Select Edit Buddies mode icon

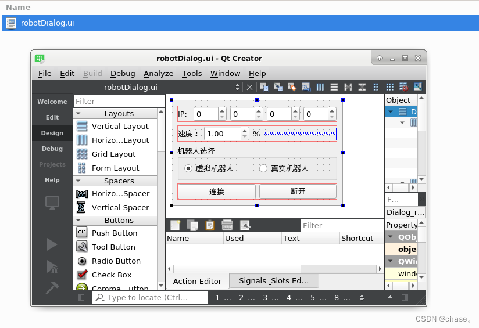pyautogui.click(x=292, y=87)
